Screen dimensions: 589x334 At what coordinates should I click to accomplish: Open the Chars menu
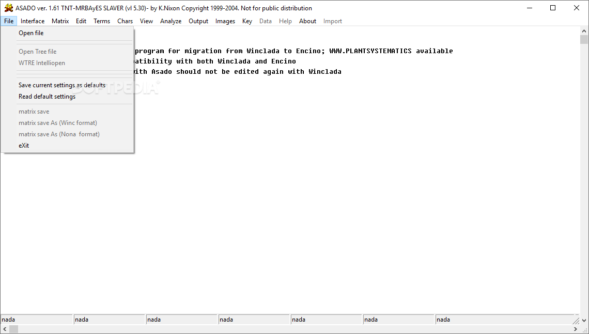coord(125,21)
